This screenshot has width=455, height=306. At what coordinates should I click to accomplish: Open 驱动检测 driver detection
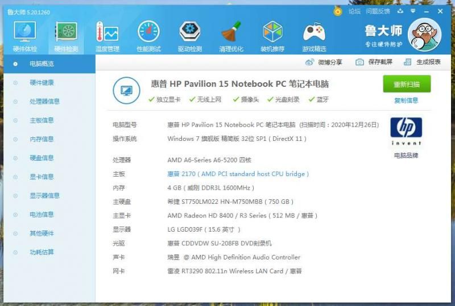click(x=190, y=36)
